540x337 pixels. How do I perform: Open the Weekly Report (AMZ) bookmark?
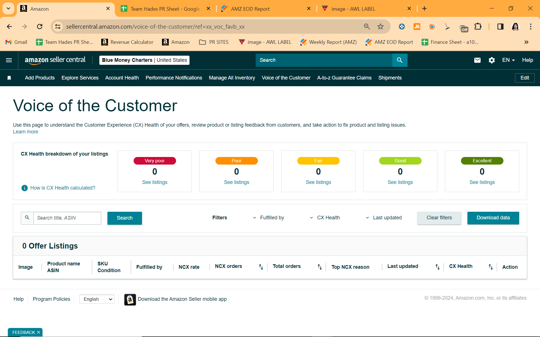click(328, 42)
